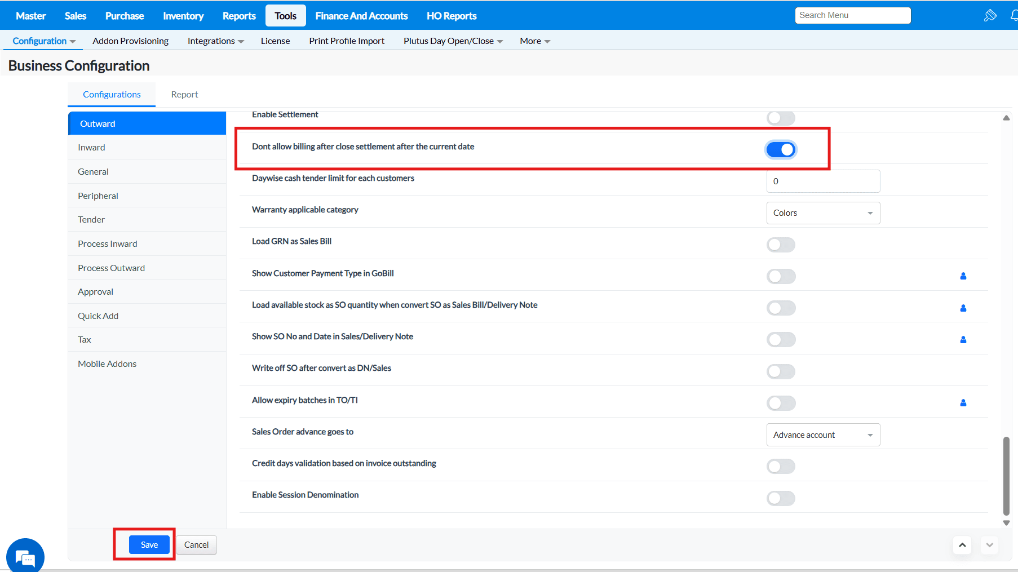Click user icon beside Load available stock row
1018x572 pixels.
963,308
